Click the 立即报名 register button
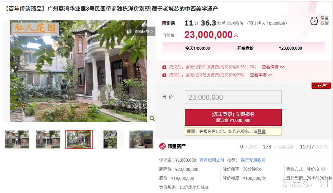 (233, 117)
